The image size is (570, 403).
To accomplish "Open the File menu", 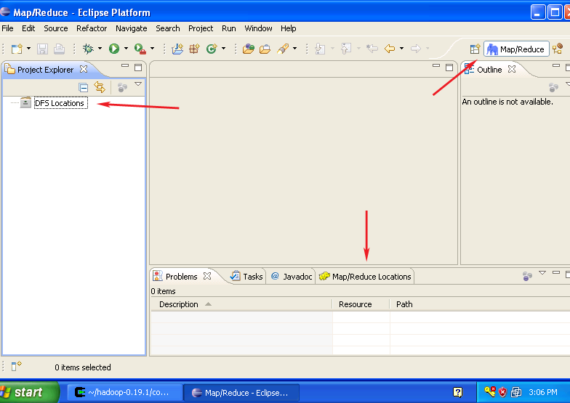I will 7,28.
